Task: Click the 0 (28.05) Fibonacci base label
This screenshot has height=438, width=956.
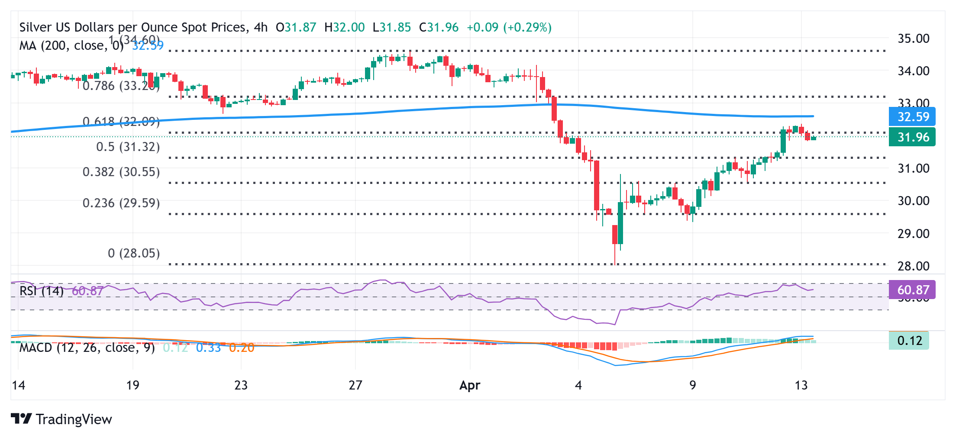Action: [x=134, y=253]
